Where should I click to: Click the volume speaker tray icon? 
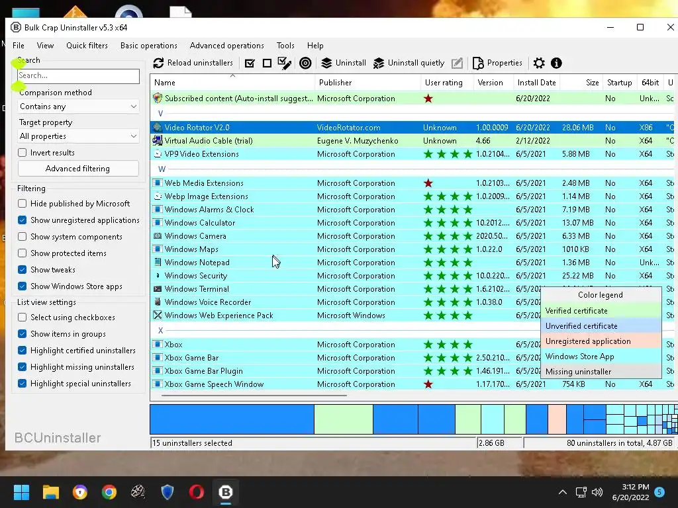coord(597,492)
